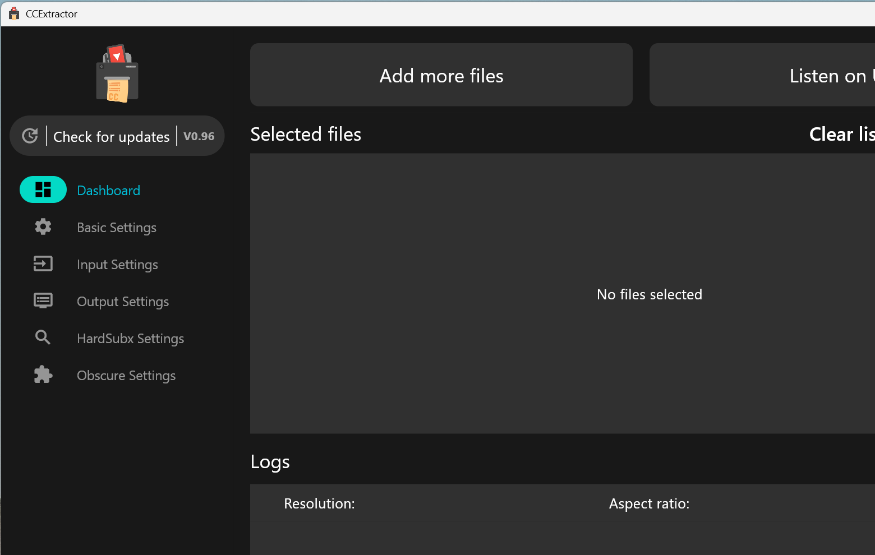Click the Logs section header
This screenshot has height=555, width=875.
click(270, 461)
